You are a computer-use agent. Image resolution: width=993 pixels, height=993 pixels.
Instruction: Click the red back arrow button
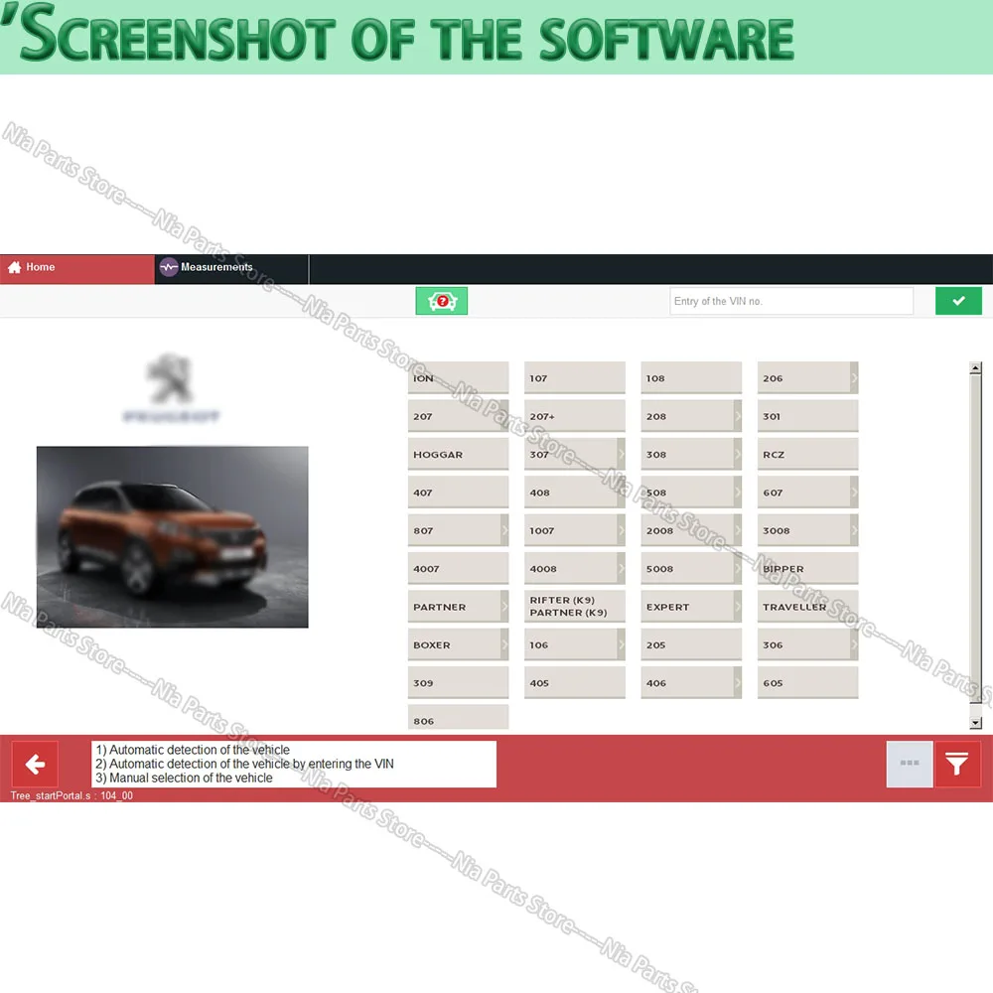tap(34, 764)
